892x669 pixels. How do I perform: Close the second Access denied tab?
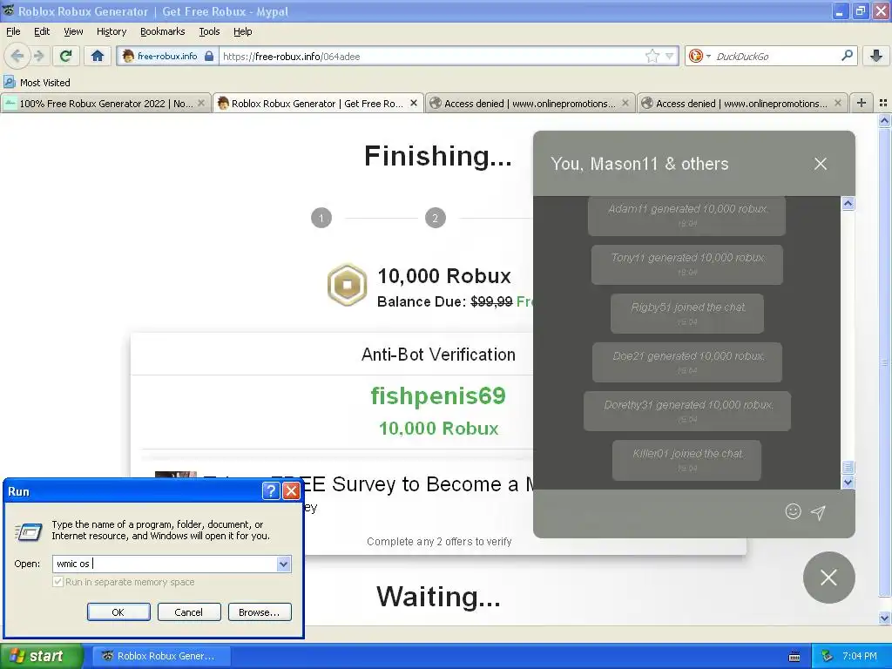837,103
